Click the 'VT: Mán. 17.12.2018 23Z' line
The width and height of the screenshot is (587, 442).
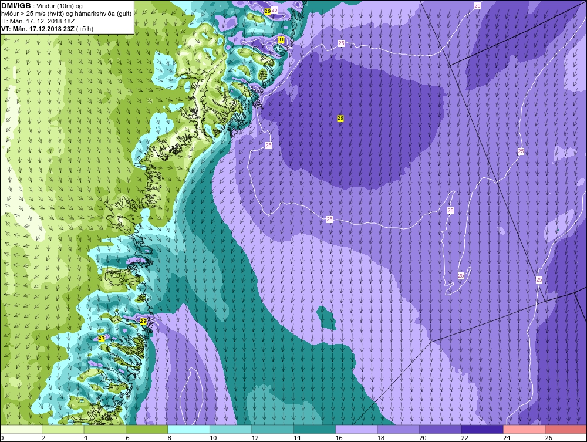click(38, 29)
